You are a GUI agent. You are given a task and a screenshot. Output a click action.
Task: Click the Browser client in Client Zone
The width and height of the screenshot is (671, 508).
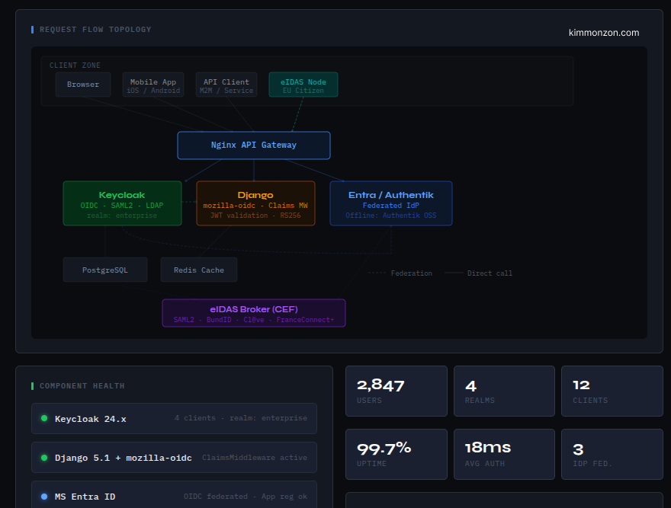82,85
